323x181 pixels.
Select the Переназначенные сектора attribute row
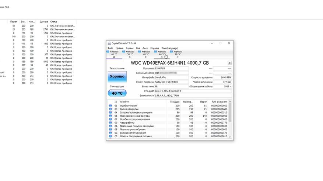click(x=168, y=116)
